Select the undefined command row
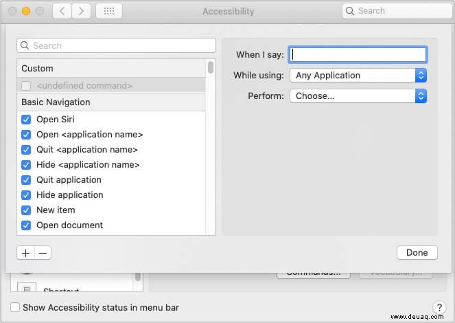This screenshot has width=455, height=323. click(x=111, y=86)
